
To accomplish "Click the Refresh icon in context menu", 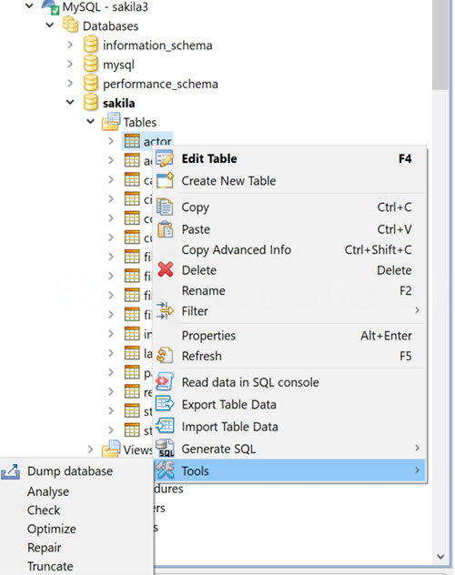I will (165, 356).
